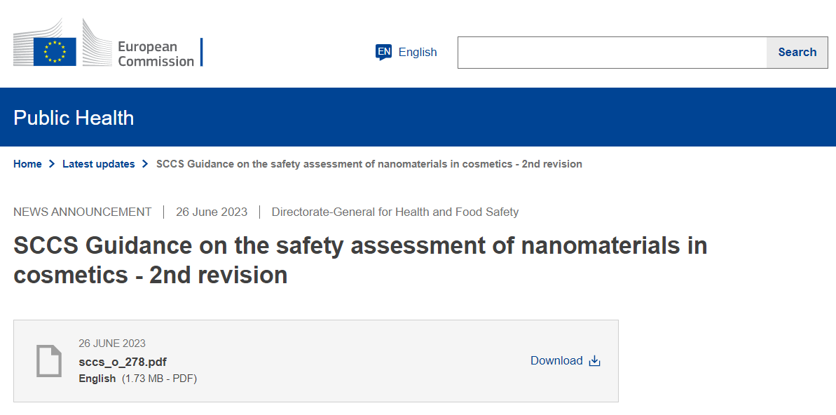
Task: Click the European Commission flag logo
Action: click(55, 52)
